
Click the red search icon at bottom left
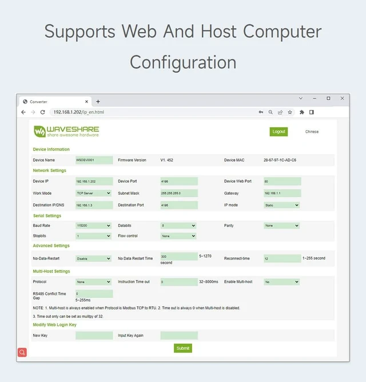22,352
